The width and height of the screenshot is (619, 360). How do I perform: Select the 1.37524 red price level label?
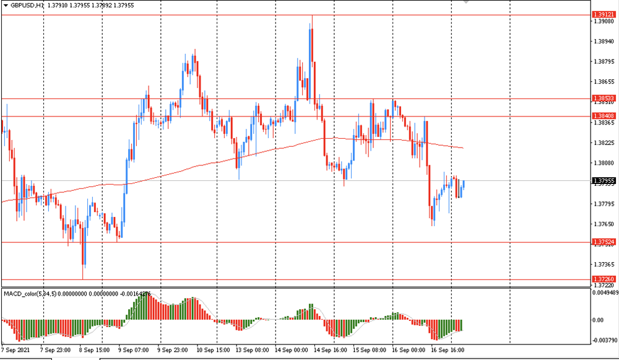[x=604, y=242]
